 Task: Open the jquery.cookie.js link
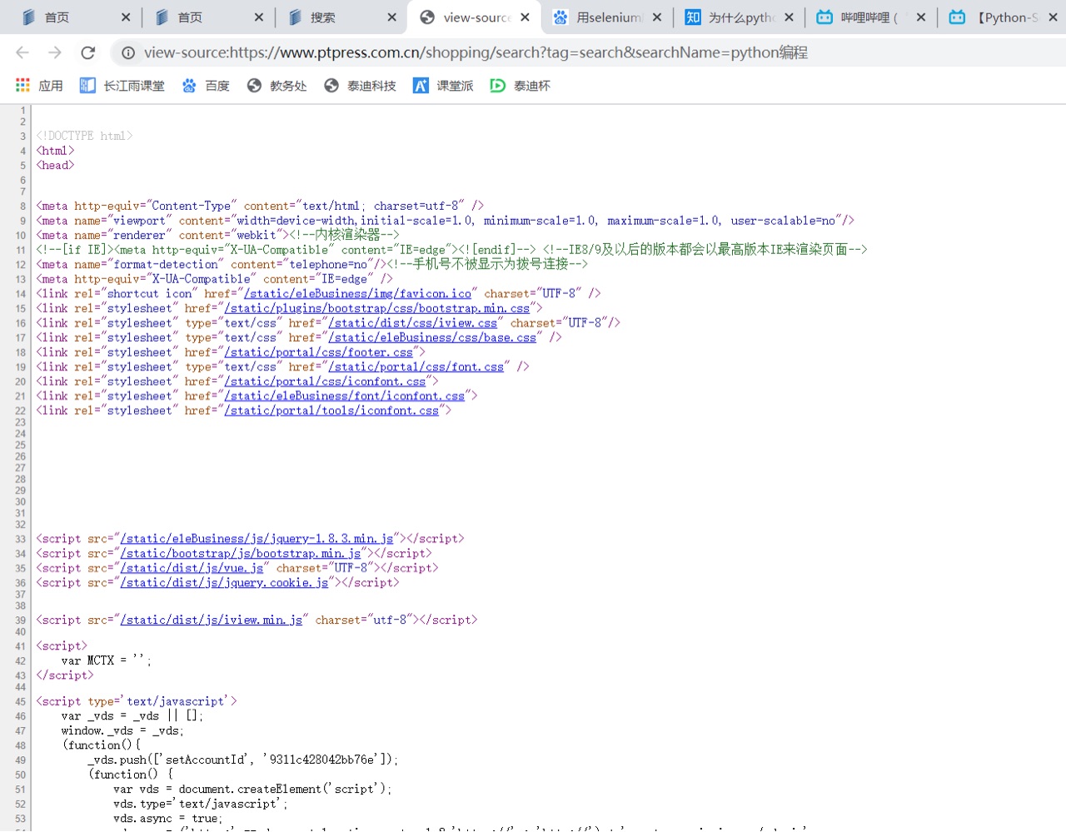point(224,583)
